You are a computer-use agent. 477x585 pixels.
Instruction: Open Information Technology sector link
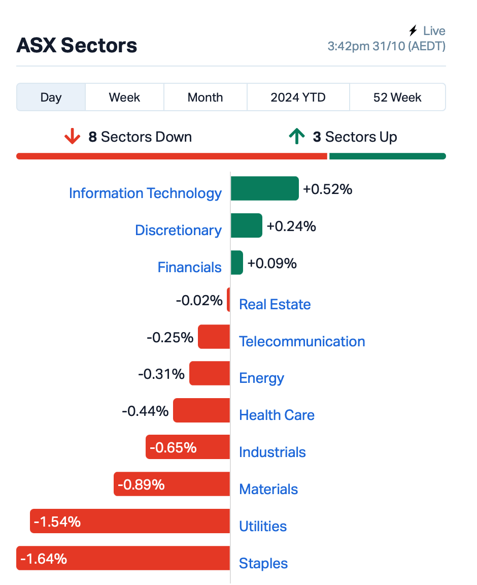click(x=146, y=193)
